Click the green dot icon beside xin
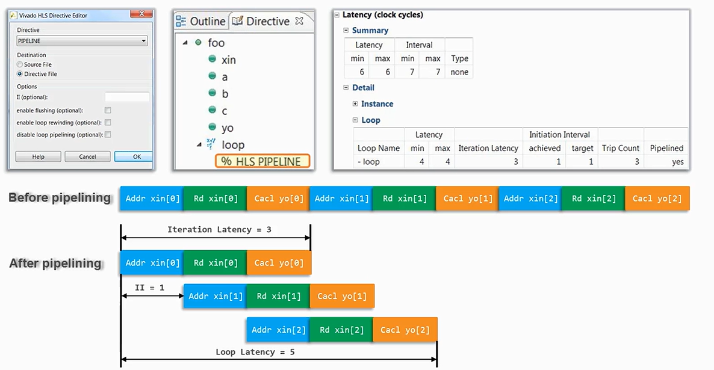This screenshot has width=714, height=370. (x=212, y=59)
